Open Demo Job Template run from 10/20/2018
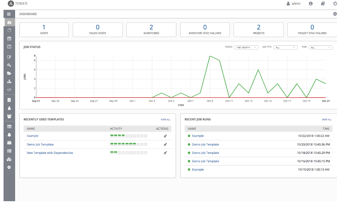This screenshot has width=353, height=207. point(206,144)
